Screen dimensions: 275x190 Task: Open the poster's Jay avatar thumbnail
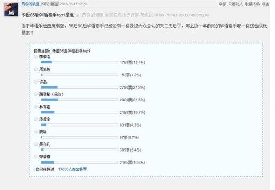pyautogui.click(x=11, y=10)
